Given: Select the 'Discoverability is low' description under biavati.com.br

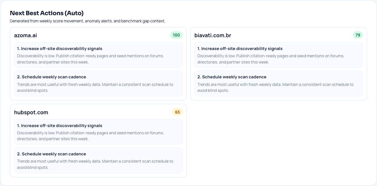Looking at the screenshot, I should point(271,59).
